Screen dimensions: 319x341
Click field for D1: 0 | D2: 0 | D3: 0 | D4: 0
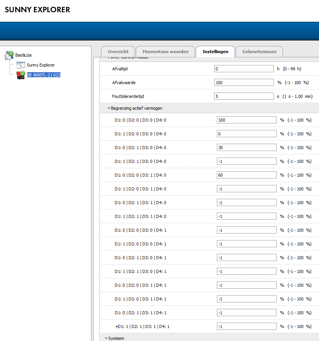[x=247, y=120]
